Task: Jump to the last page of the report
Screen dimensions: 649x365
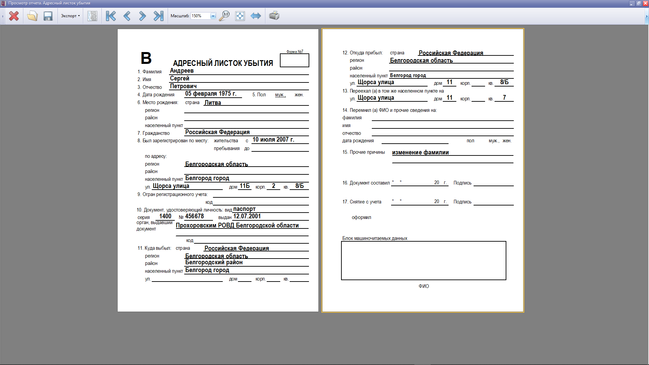Action: click(158, 16)
